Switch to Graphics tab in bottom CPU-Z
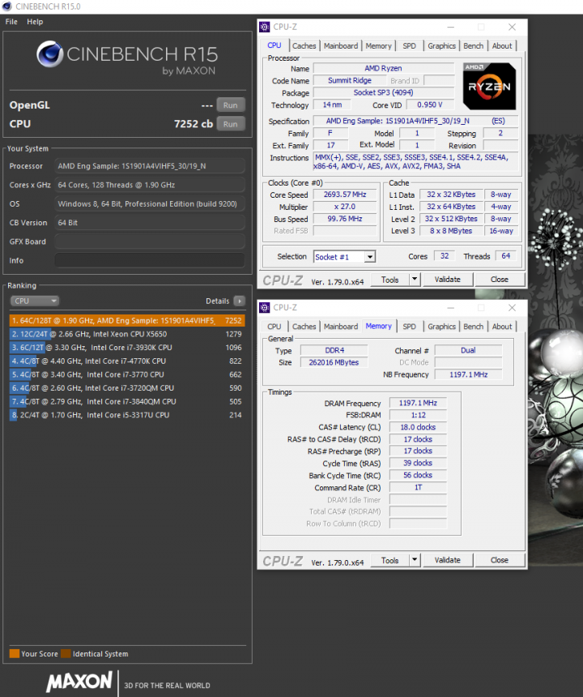 tap(442, 327)
